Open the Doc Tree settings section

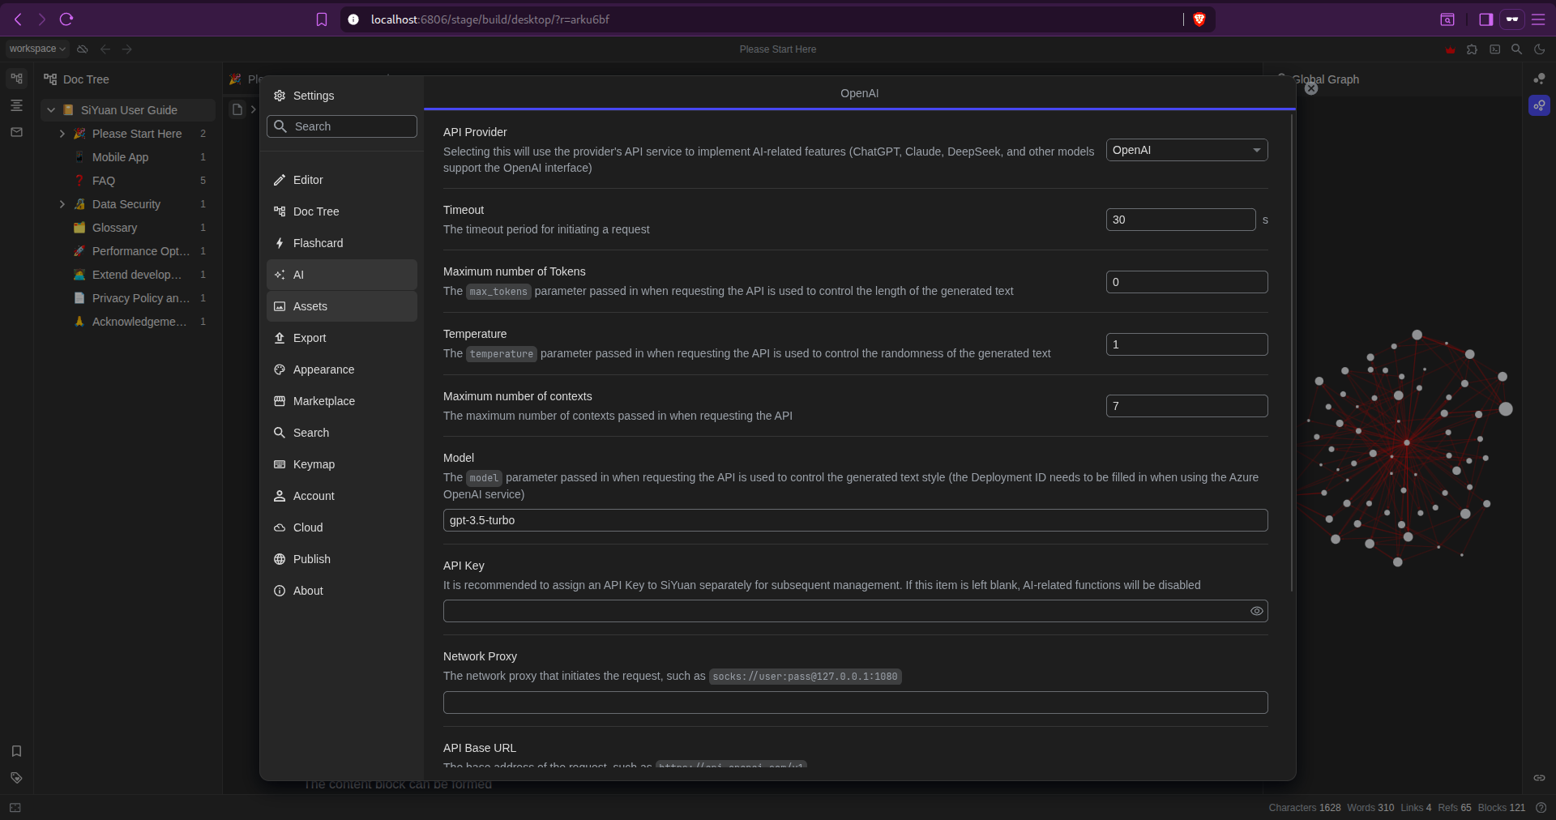tap(342, 211)
